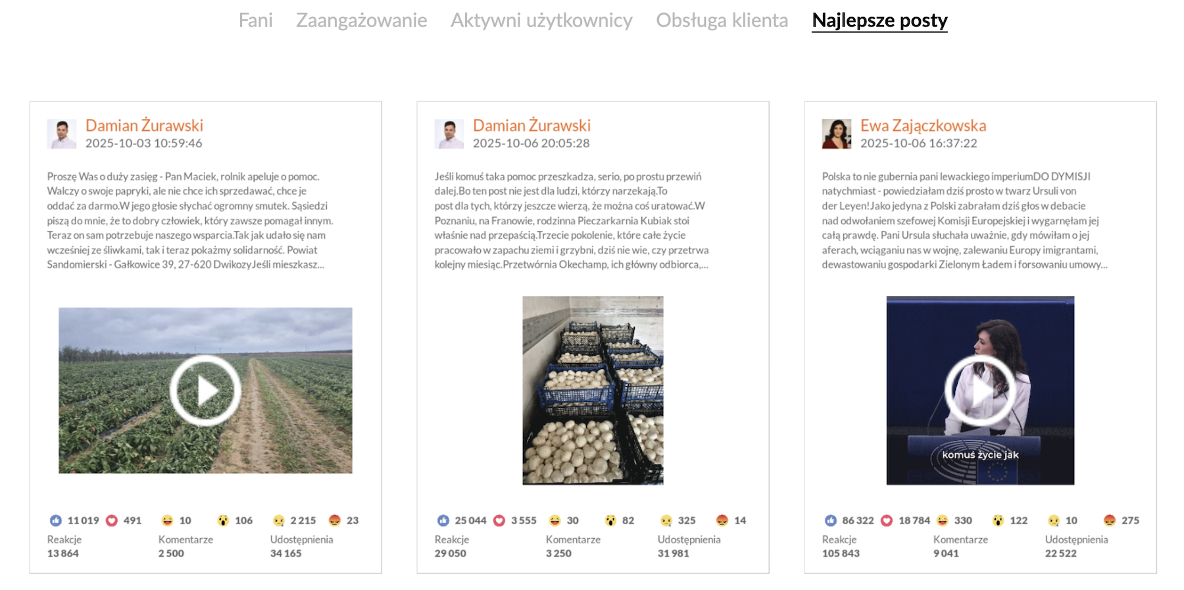The height and width of the screenshot is (590, 1184).
Task: Click like reaction icon on first post
Action: click(x=56, y=520)
